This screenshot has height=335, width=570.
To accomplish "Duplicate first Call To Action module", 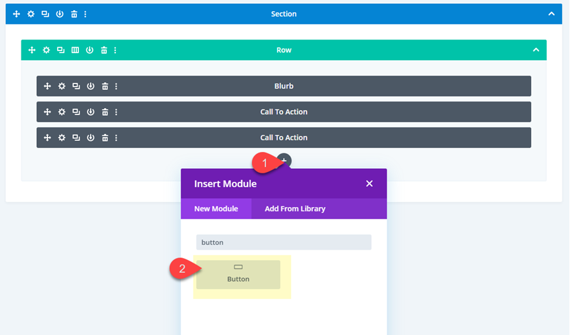I will [x=76, y=112].
